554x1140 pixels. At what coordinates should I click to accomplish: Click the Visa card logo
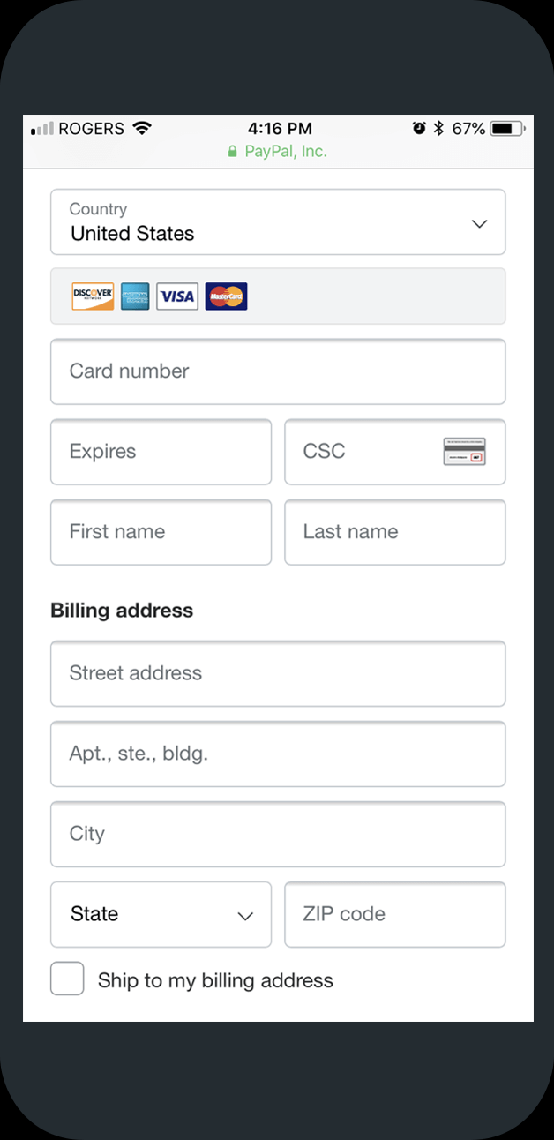(x=177, y=296)
